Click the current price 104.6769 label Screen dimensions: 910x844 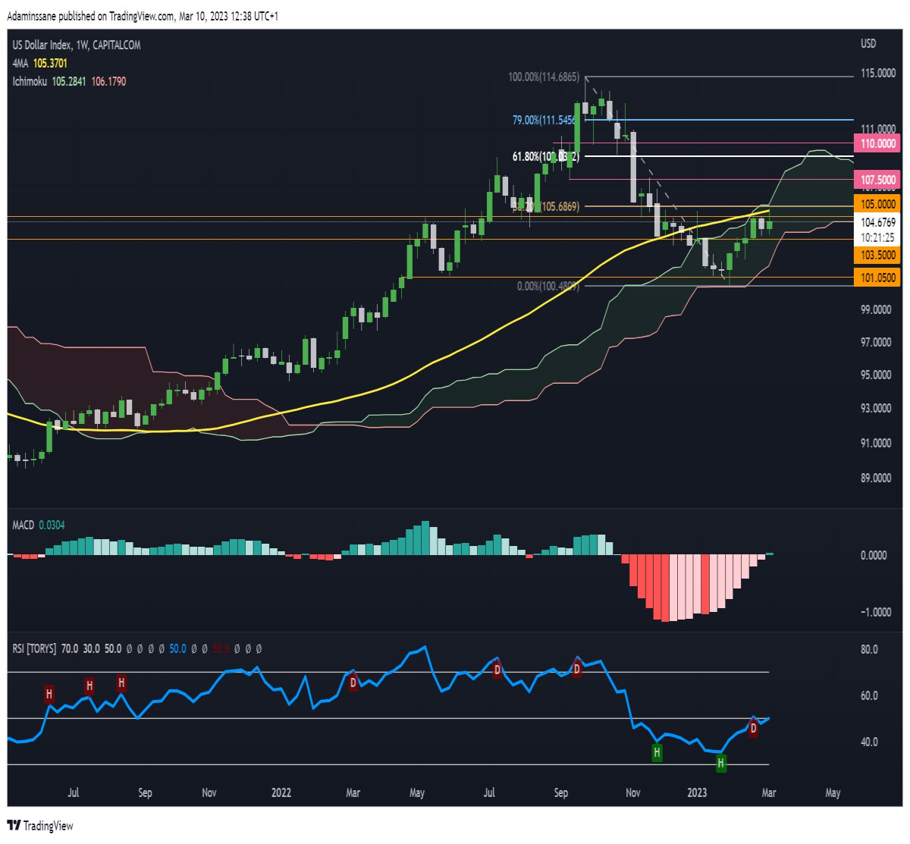tap(878, 222)
